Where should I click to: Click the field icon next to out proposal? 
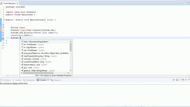[22, 50]
